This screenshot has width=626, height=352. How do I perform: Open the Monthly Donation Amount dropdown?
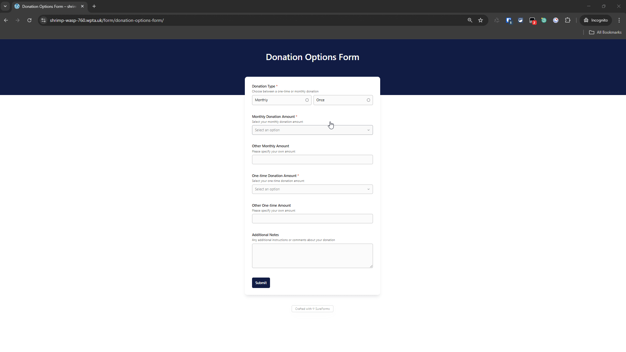pyautogui.click(x=312, y=130)
